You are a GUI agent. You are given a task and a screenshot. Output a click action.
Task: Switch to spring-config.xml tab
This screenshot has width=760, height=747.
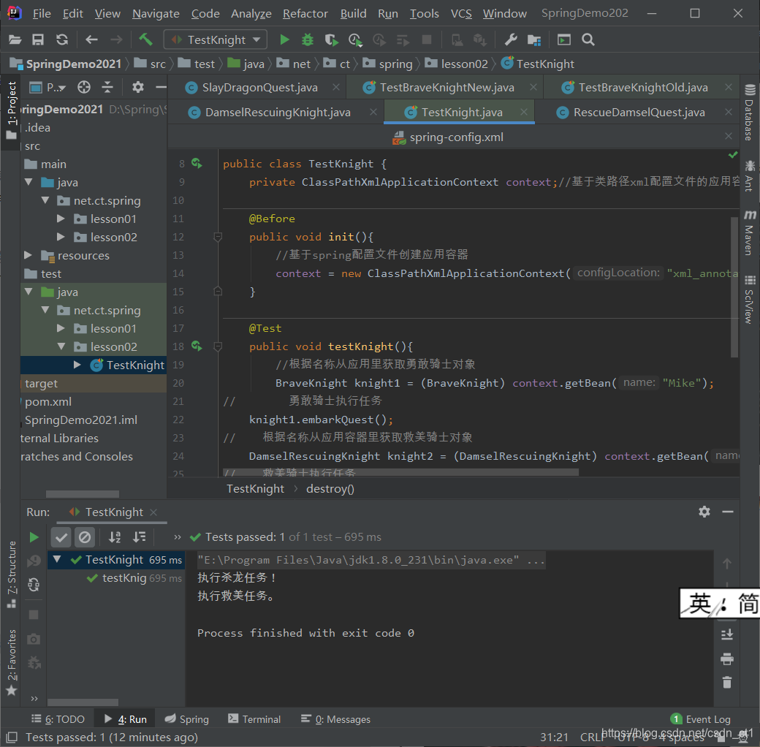pyautogui.click(x=455, y=137)
